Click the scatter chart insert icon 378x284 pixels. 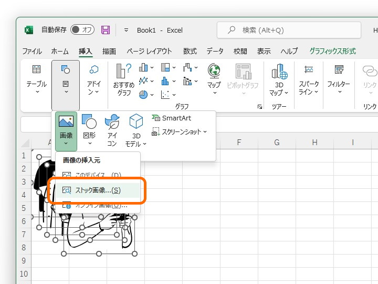[x=165, y=95]
